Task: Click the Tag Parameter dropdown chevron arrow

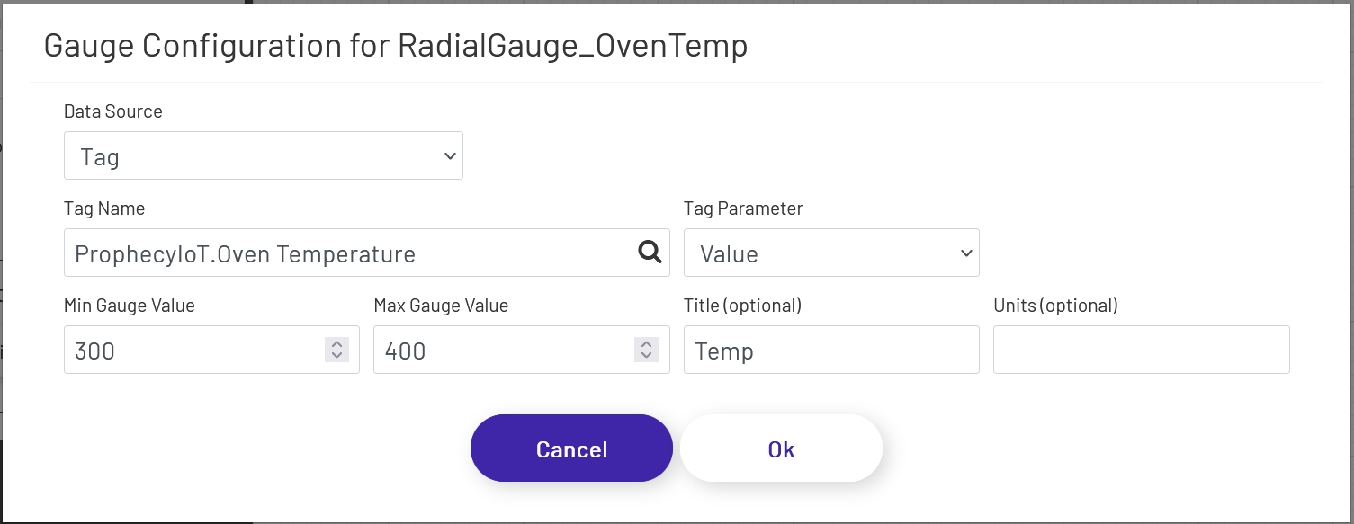Action: point(964,253)
